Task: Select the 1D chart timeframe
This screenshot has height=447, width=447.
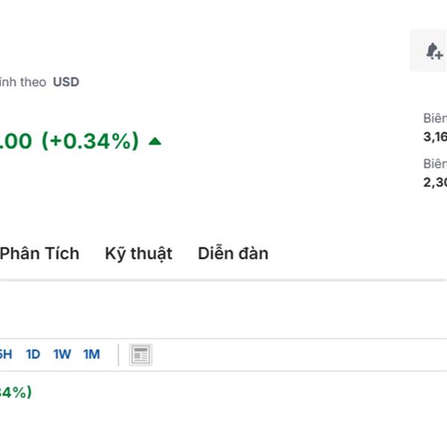Action: tap(33, 355)
